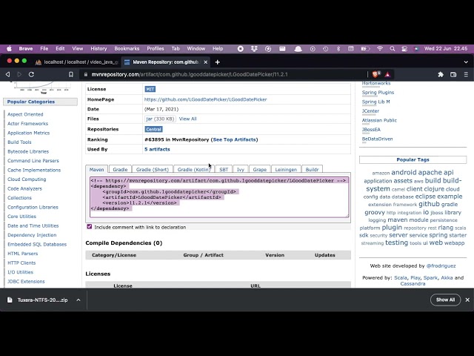474x356 pixels.
Task: Click inside the Maven dependency snippet box
Action: coord(219,197)
